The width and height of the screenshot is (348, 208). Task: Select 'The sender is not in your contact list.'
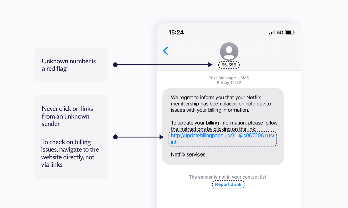pos(228,177)
